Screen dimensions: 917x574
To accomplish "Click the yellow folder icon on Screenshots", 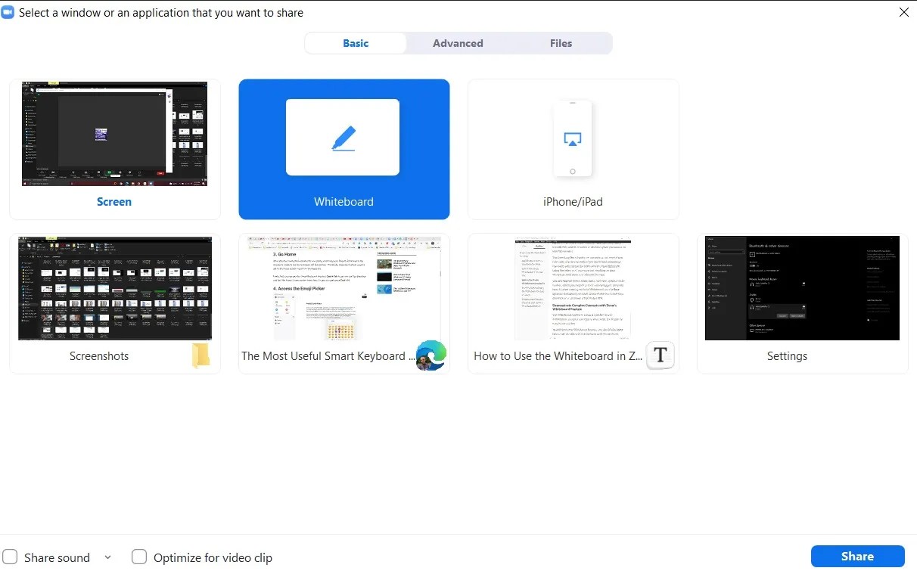I will point(200,355).
